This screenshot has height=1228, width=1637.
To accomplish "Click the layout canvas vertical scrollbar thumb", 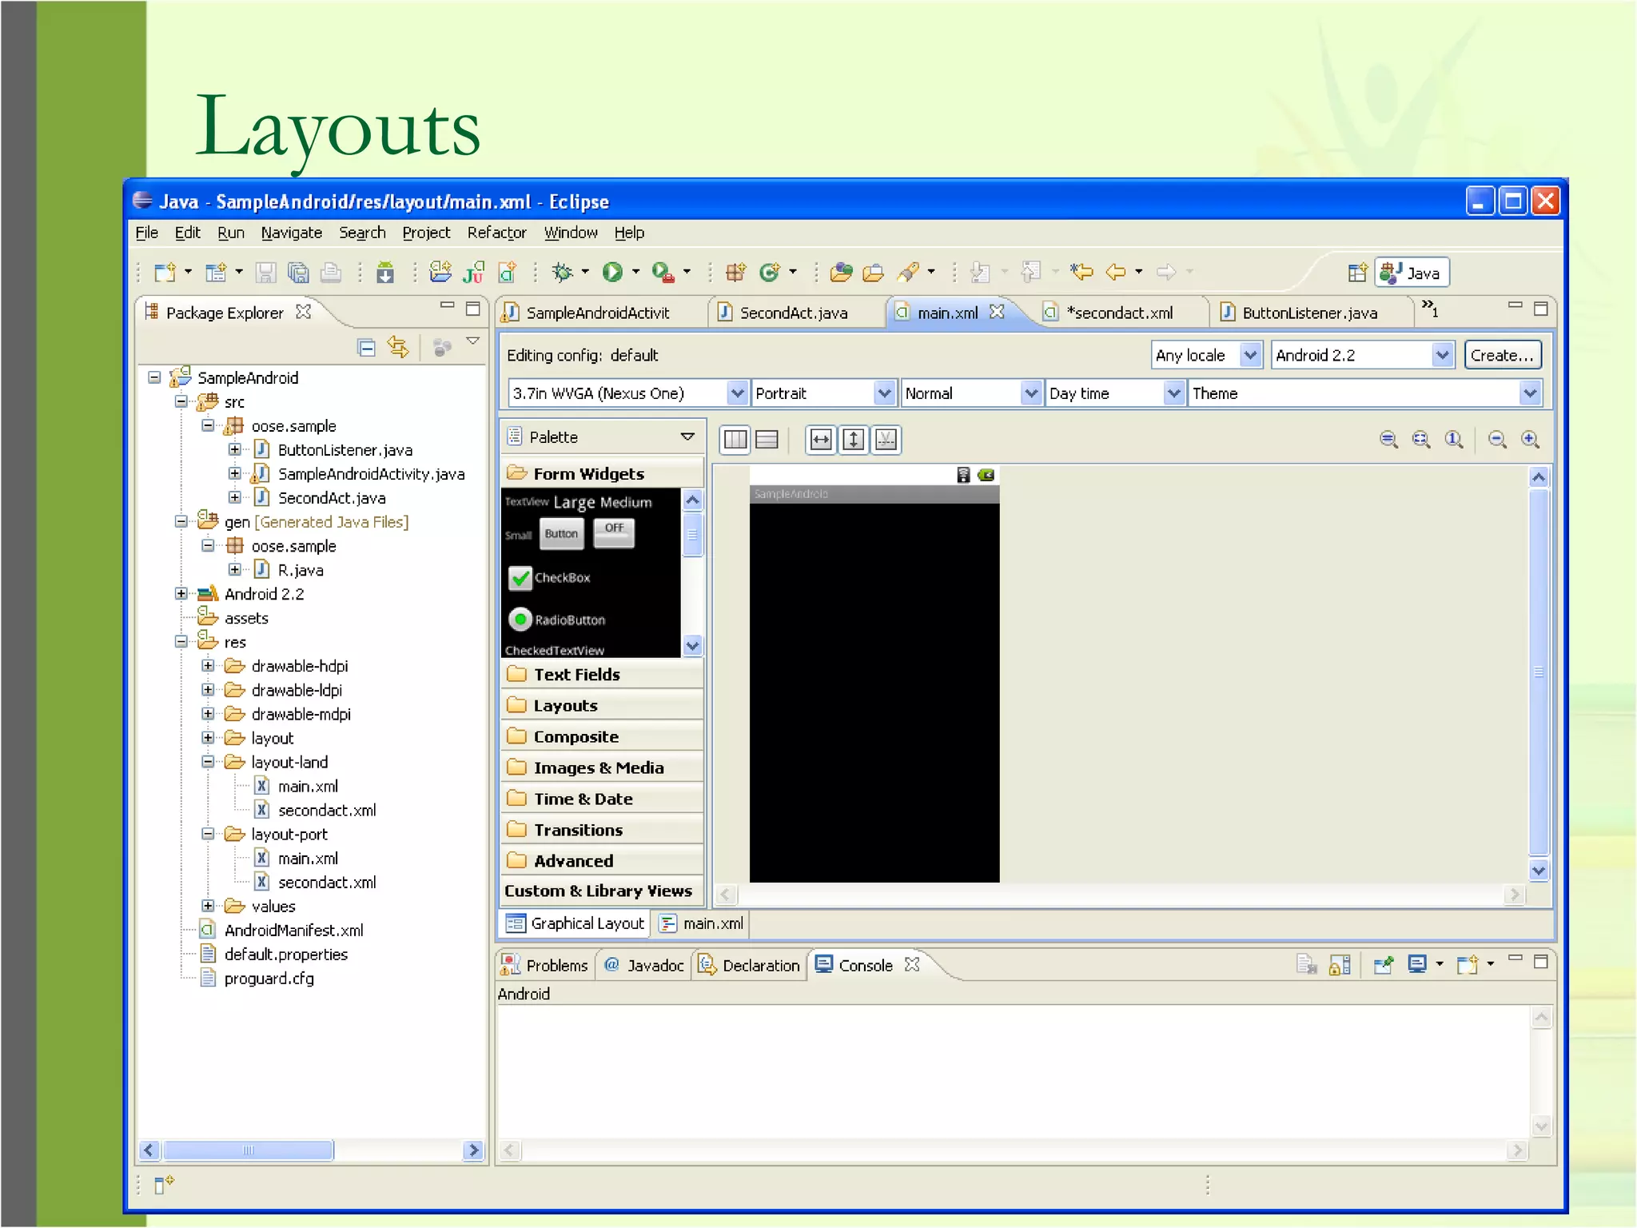I will tap(1539, 672).
